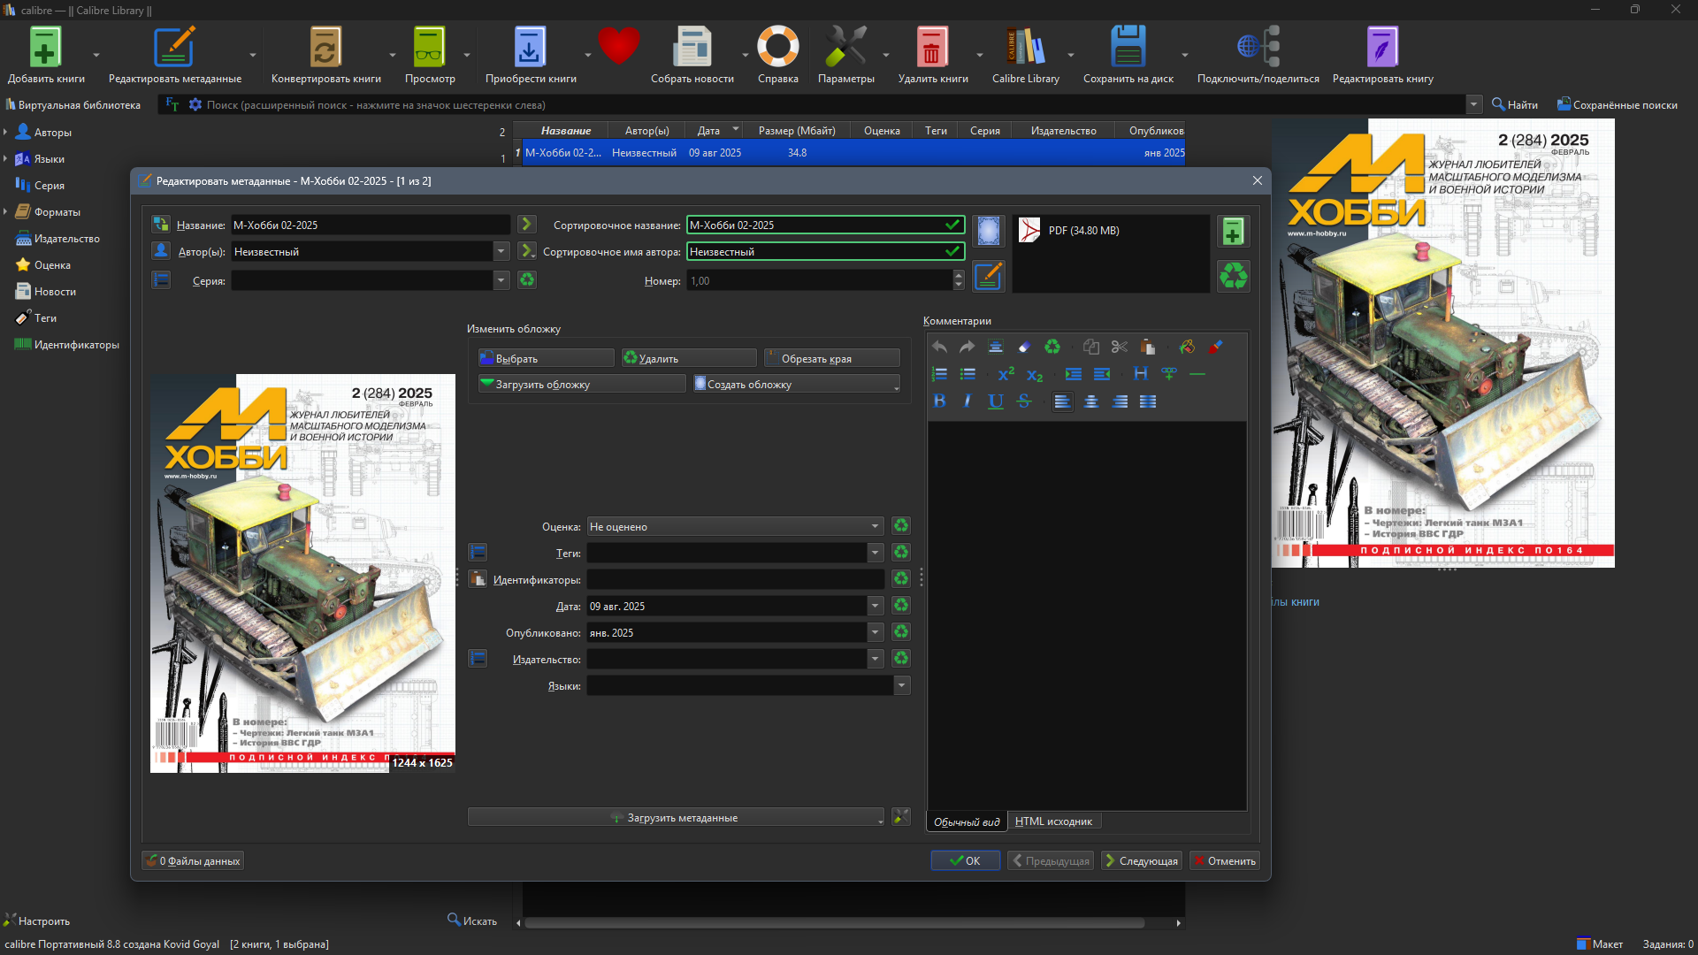Viewport: 1698px width, 955px height.
Task: Toggle bold formatting in comments
Action: click(x=939, y=401)
